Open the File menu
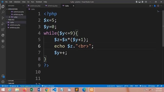164x92 pixels. coord(6,2)
